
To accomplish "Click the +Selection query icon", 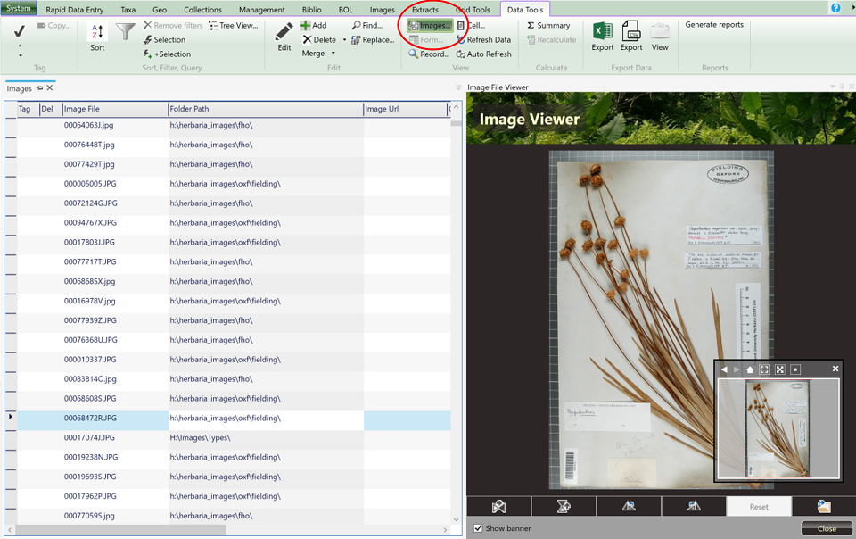I will [147, 54].
